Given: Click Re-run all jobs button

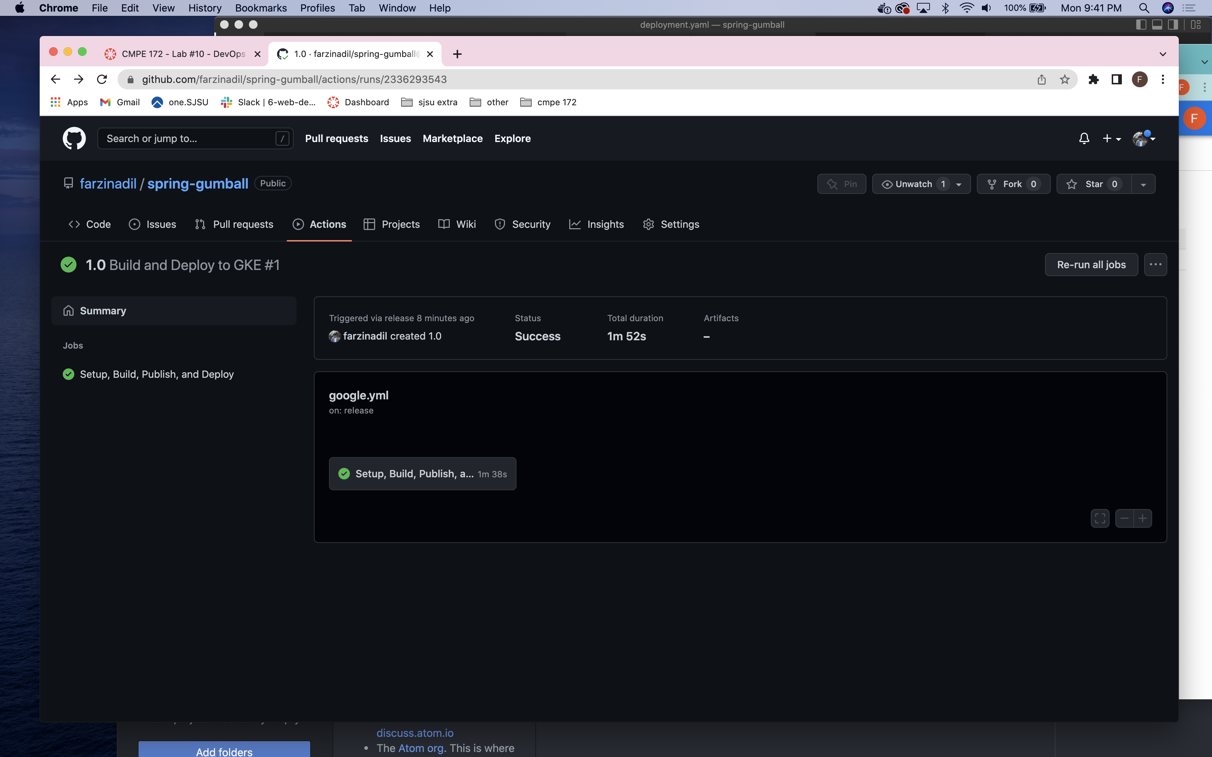Looking at the screenshot, I should [x=1091, y=265].
